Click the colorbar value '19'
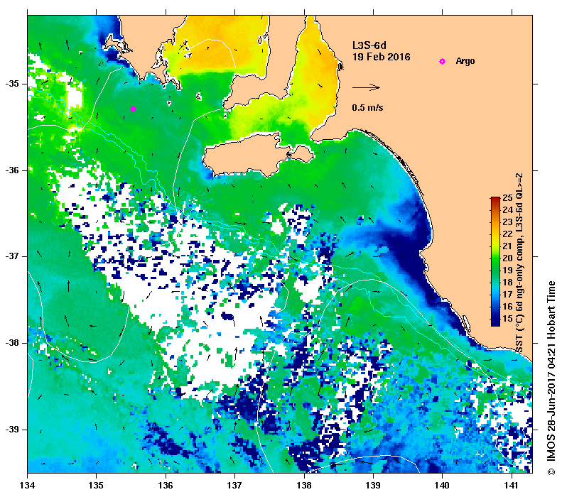The width and height of the screenshot is (562, 497). 507,270
